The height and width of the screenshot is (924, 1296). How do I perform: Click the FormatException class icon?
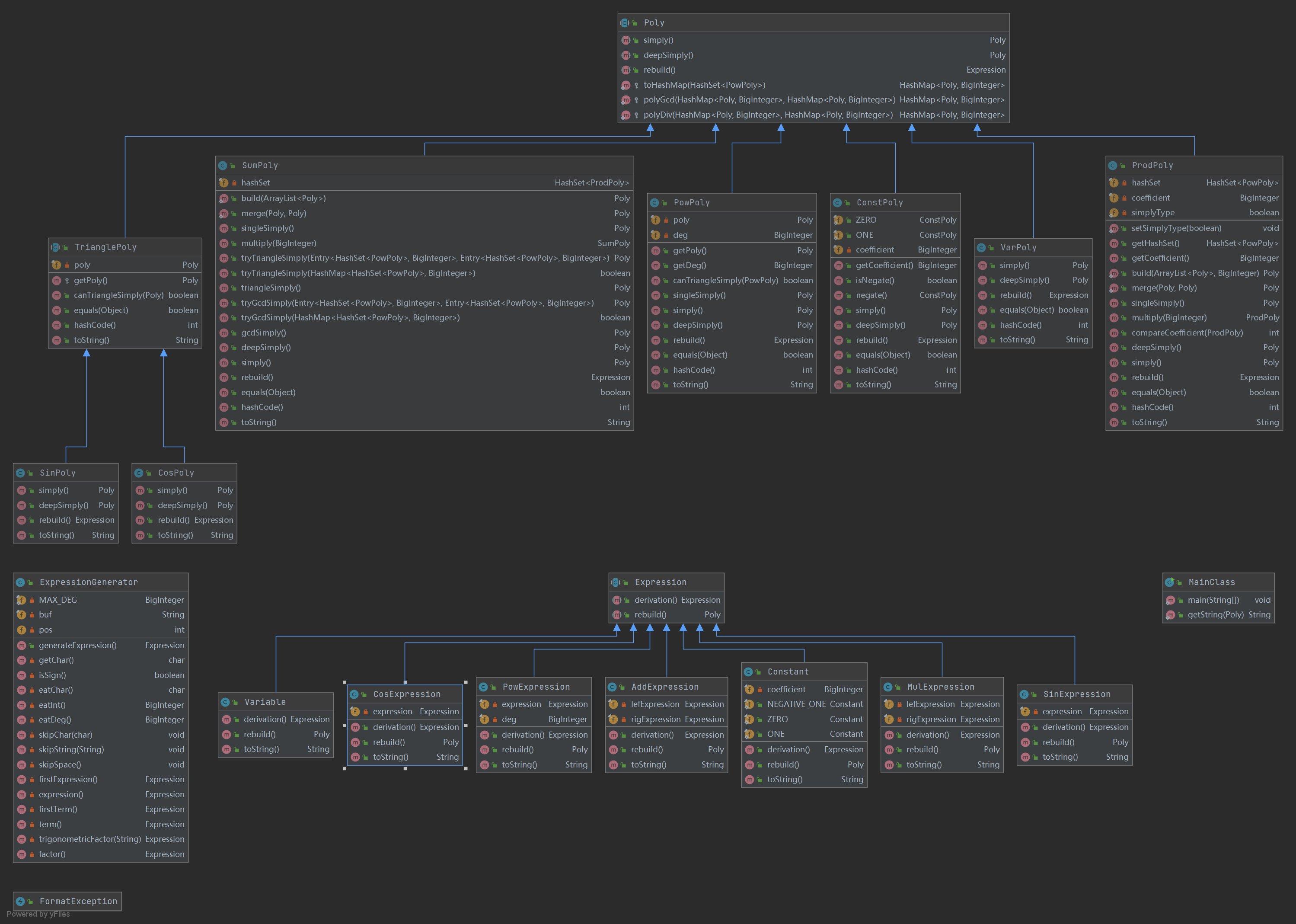20,901
